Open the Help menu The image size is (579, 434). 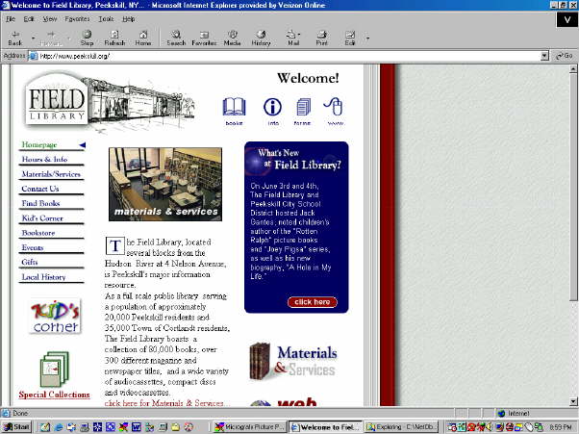tap(129, 19)
